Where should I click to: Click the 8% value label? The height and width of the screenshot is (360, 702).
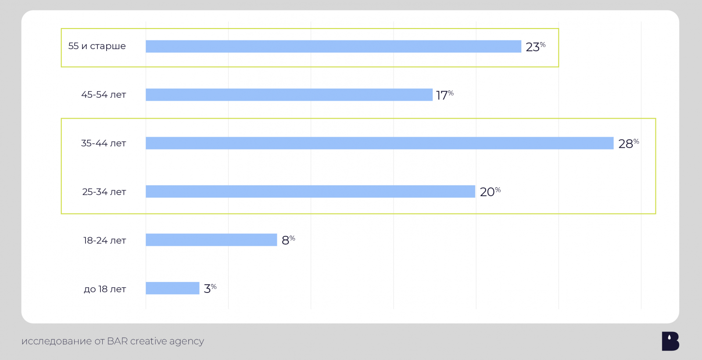[288, 240]
